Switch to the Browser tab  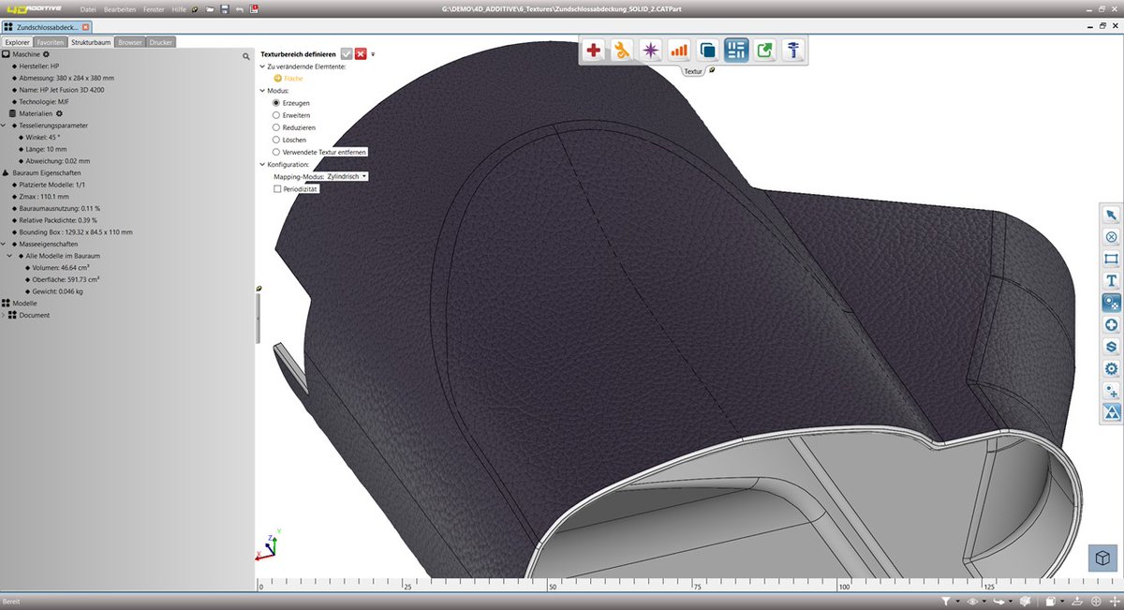coord(129,41)
